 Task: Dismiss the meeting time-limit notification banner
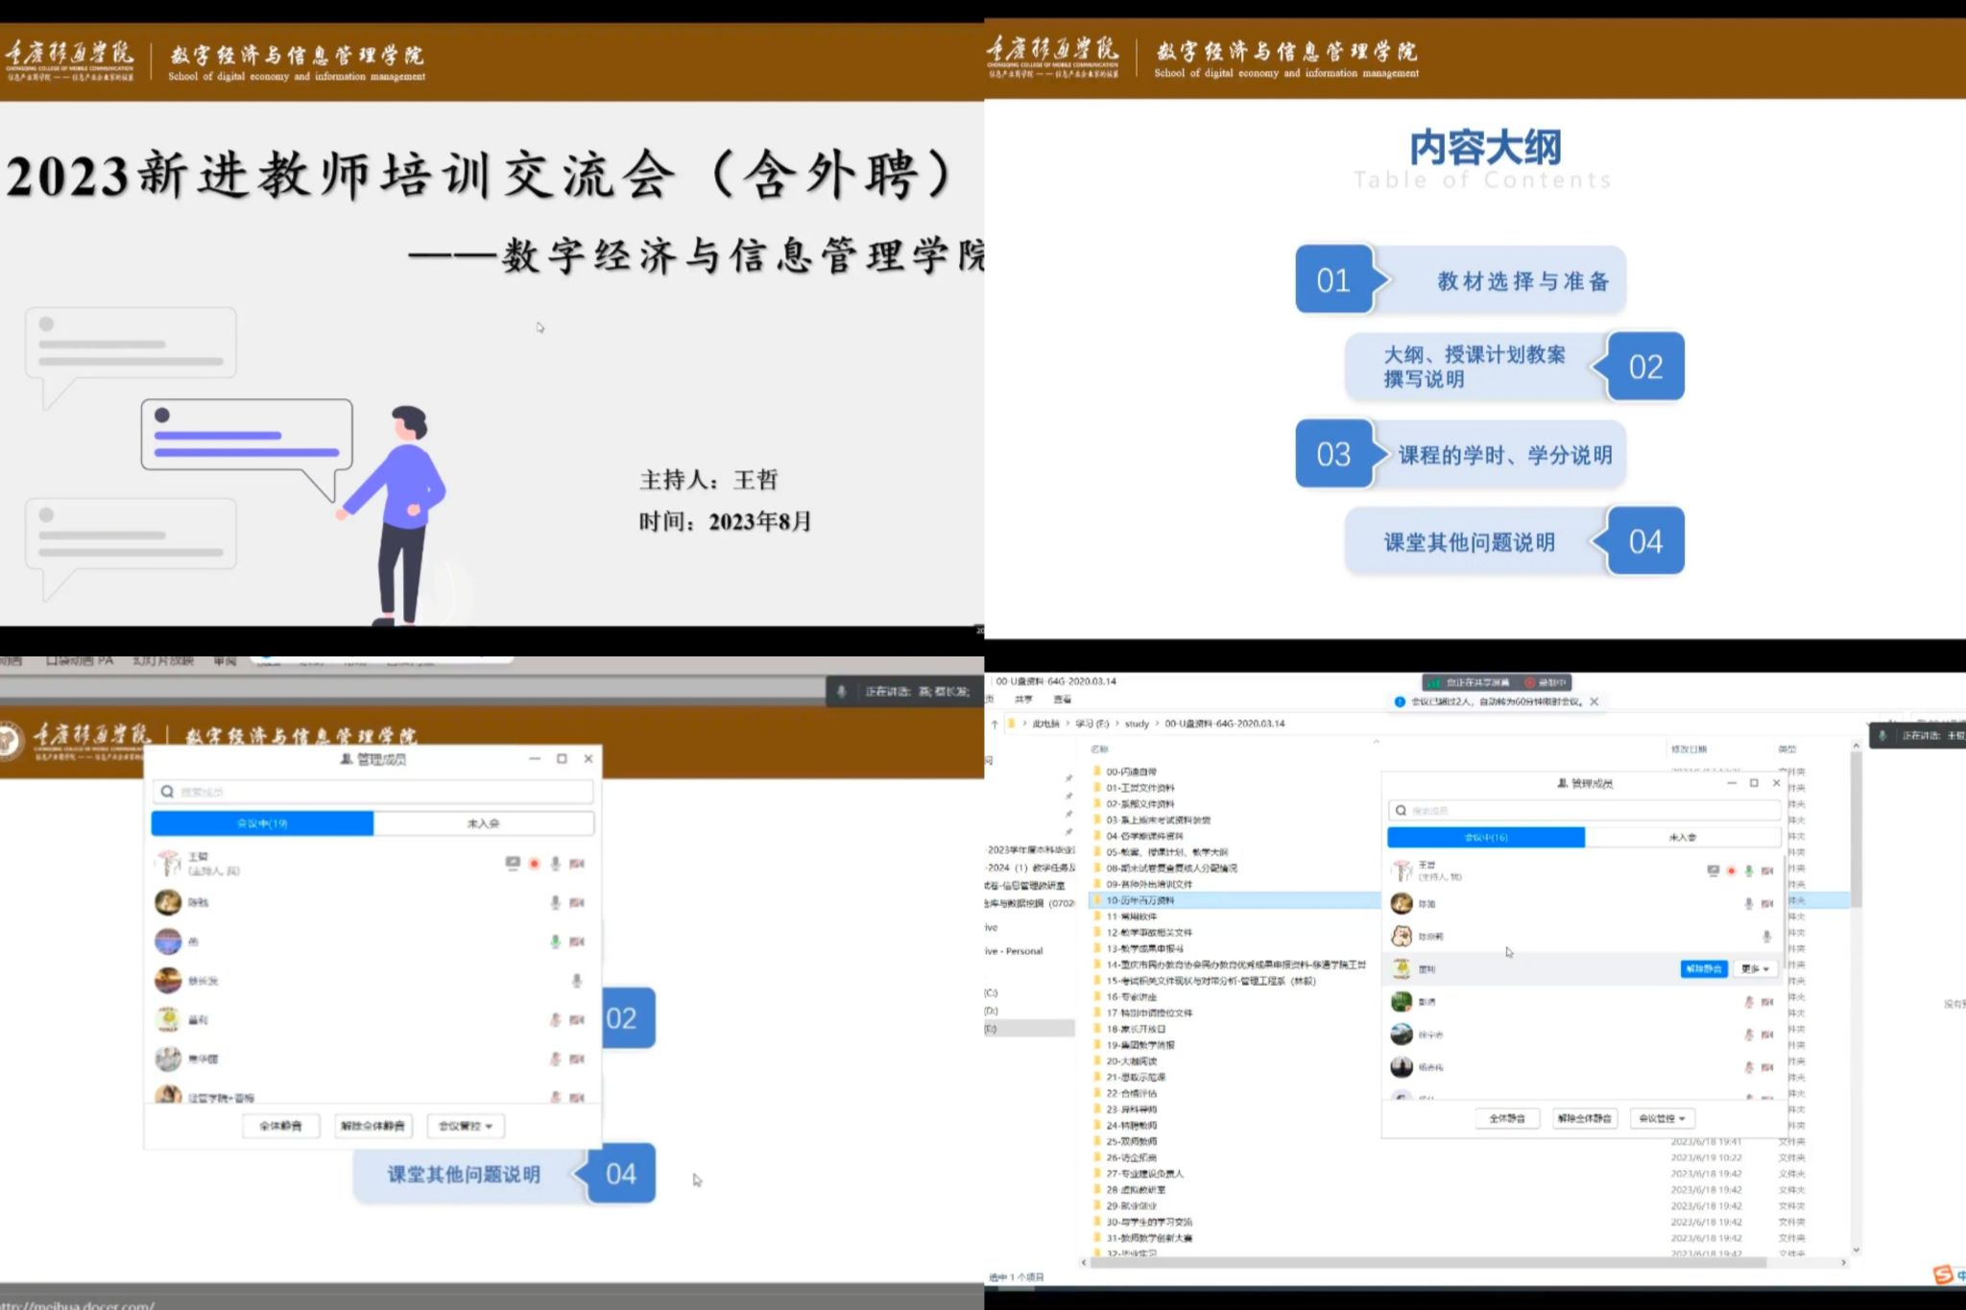1594,702
